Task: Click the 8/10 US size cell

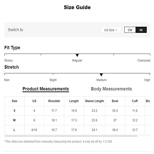Action: pos(34,130)
